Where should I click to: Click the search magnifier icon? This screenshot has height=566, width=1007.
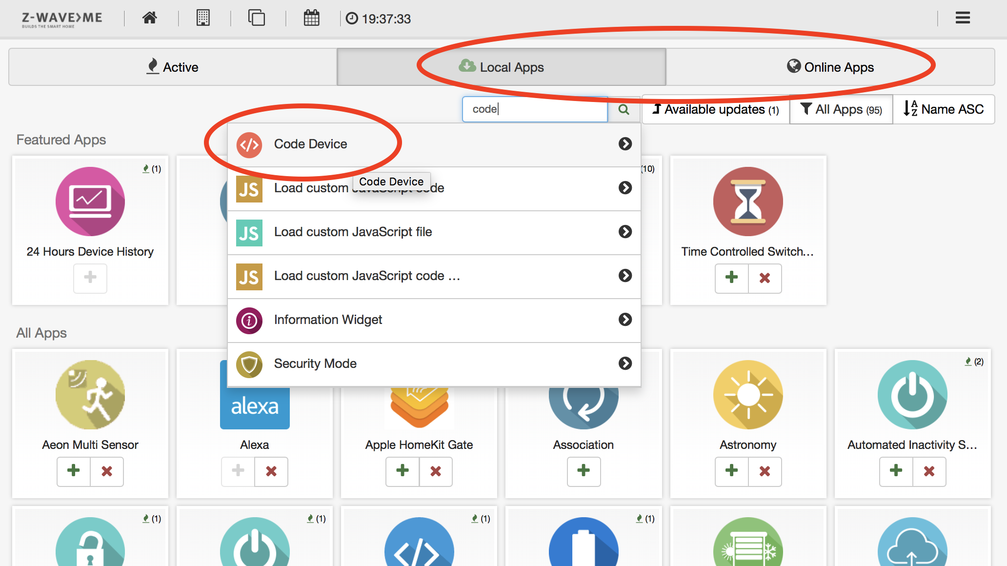[624, 109]
